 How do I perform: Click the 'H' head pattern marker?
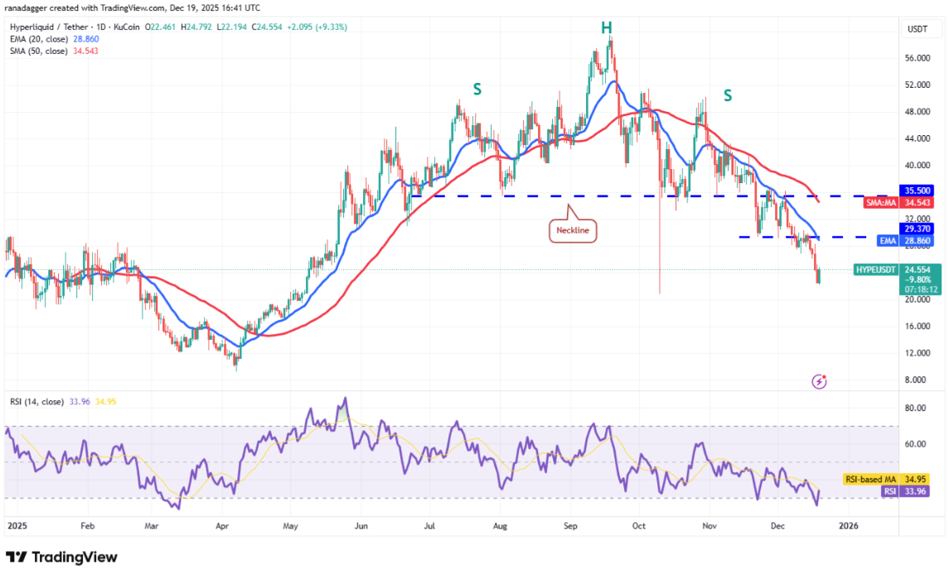pyautogui.click(x=608, y=29)
